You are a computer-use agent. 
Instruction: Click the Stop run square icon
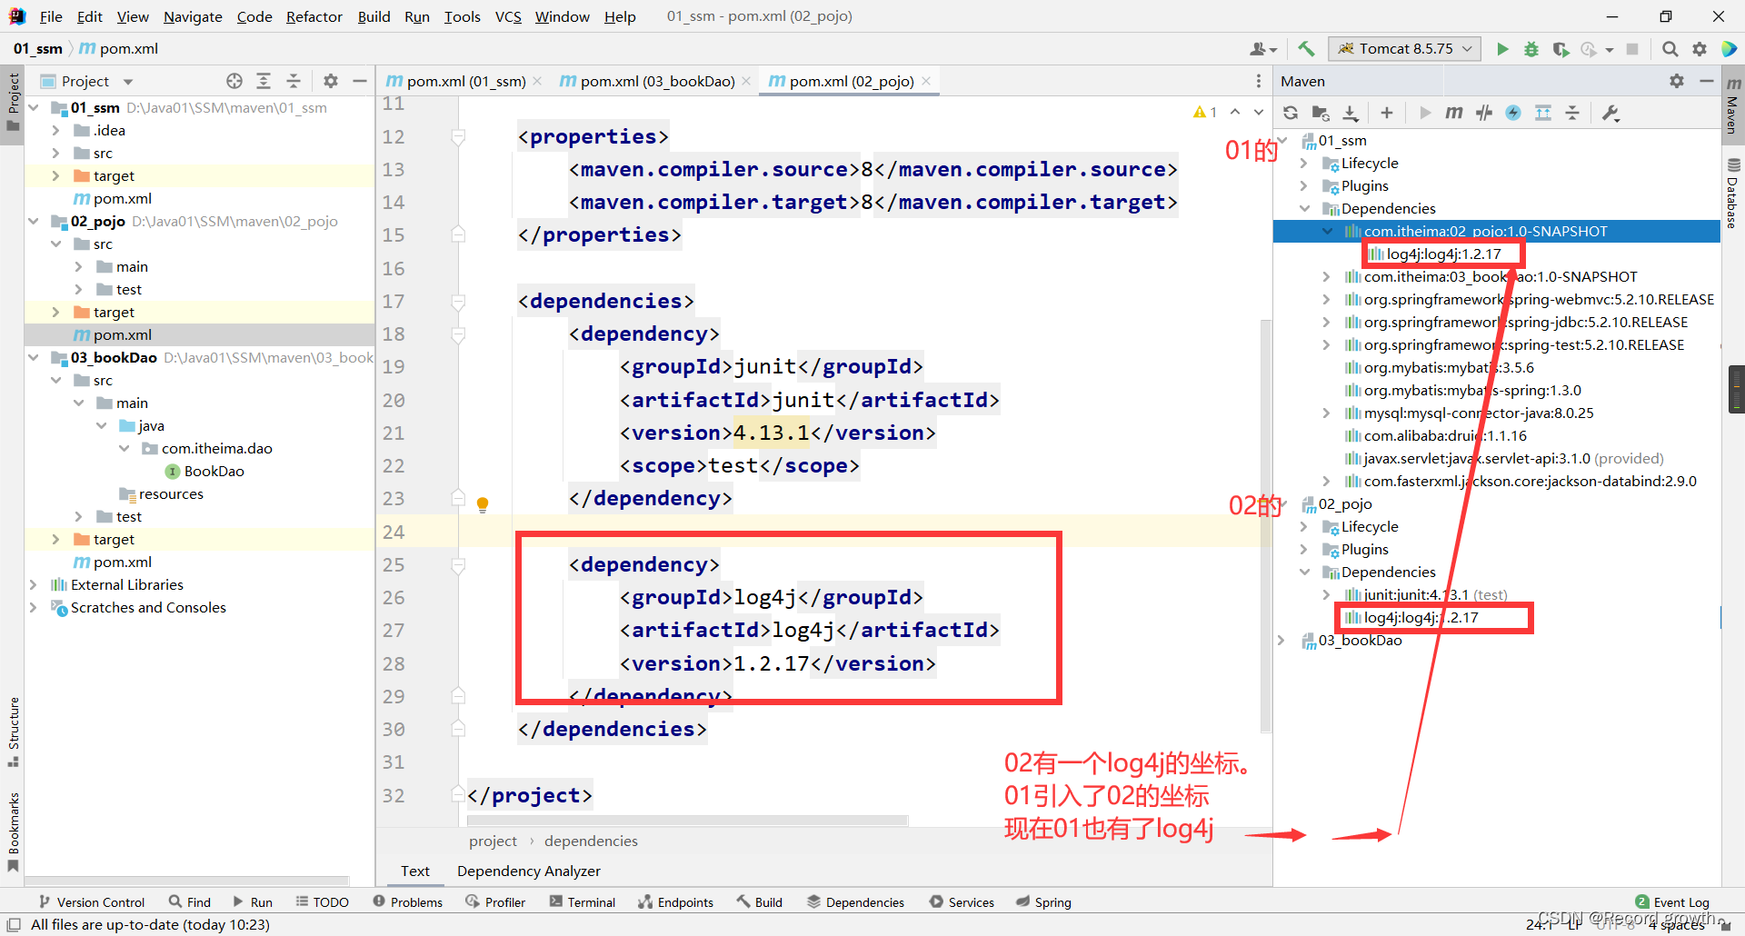[x=1632, y=49]
